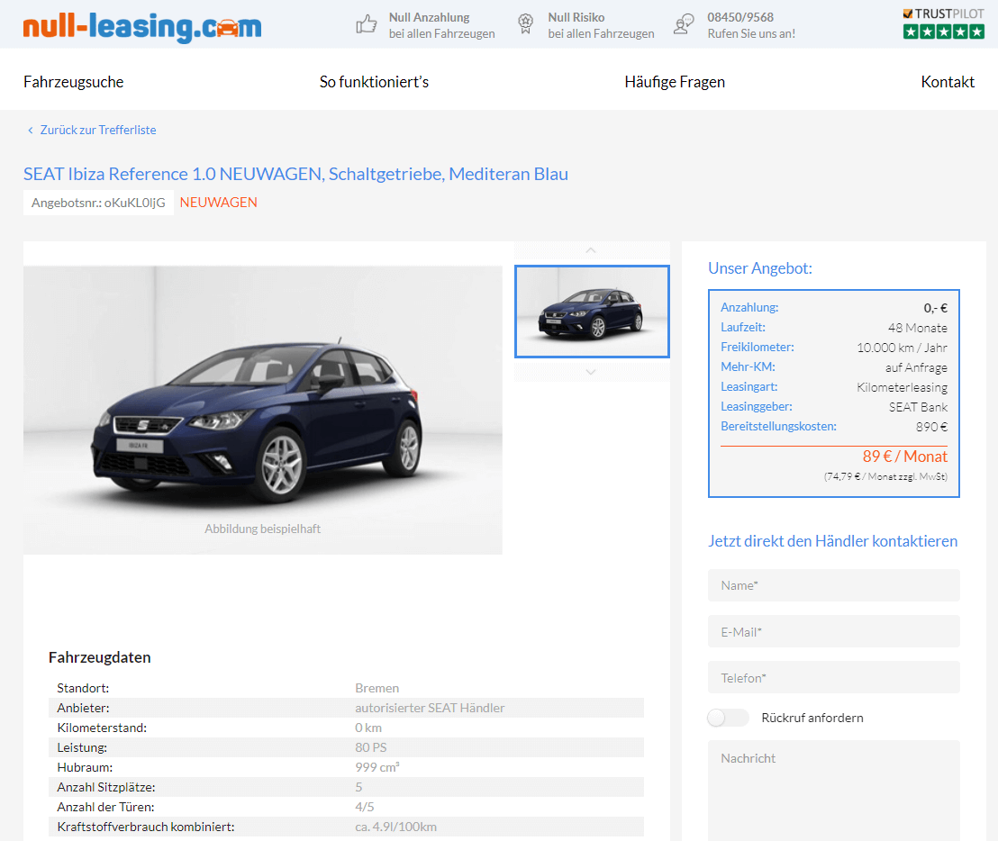Click the thumbs-up Null Anzahlung icon
998x841 pixels.
pyautogui.click(x=366, y=25)
